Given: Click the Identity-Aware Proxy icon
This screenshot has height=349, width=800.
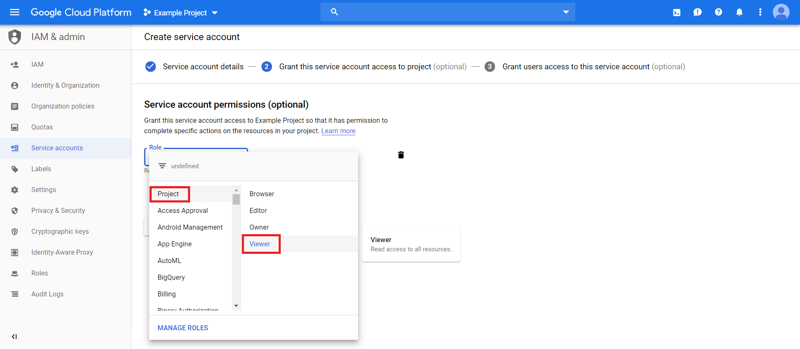Looking at the screenshot, I should [x=15, y=253].
